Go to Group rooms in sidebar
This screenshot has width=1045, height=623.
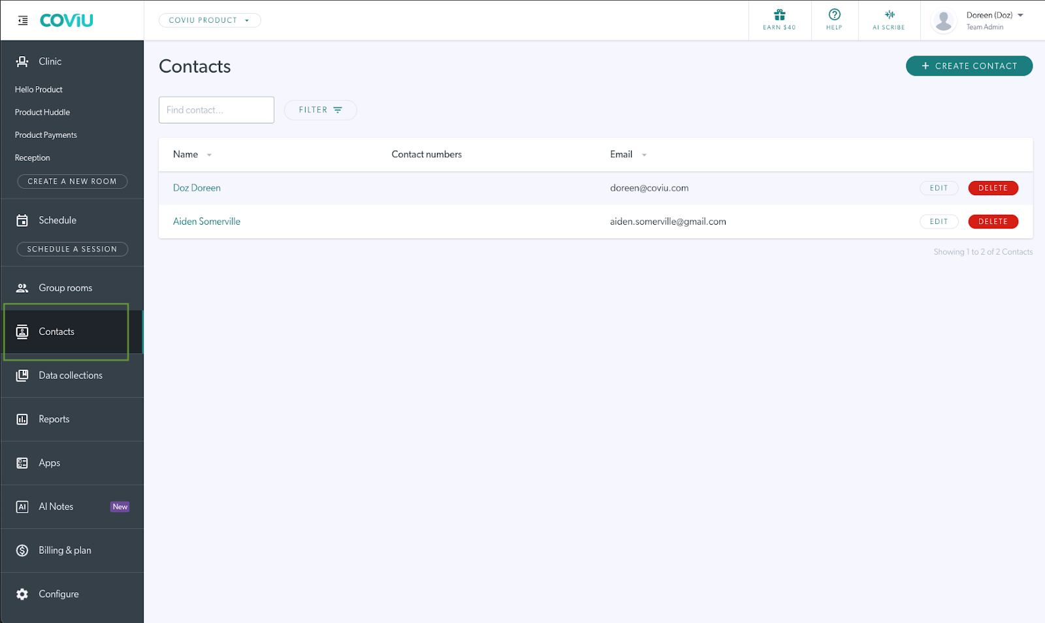[65, 288]
